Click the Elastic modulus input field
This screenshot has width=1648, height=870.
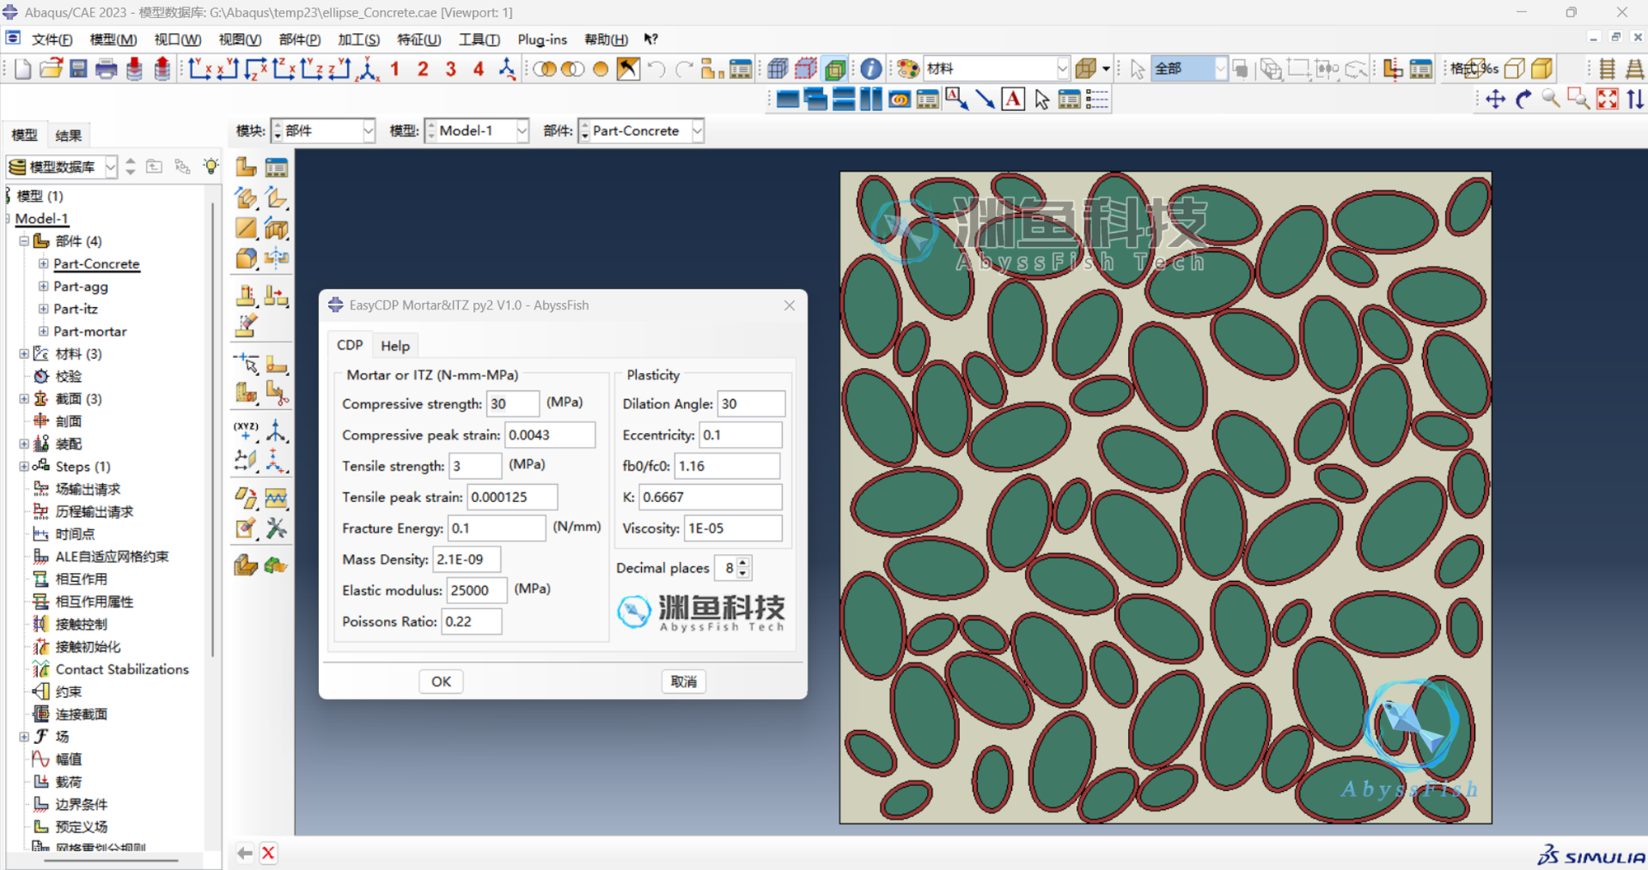(476, 590)
